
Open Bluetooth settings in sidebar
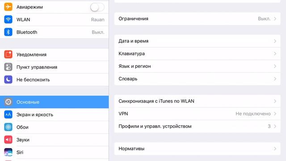coord(55,32)
